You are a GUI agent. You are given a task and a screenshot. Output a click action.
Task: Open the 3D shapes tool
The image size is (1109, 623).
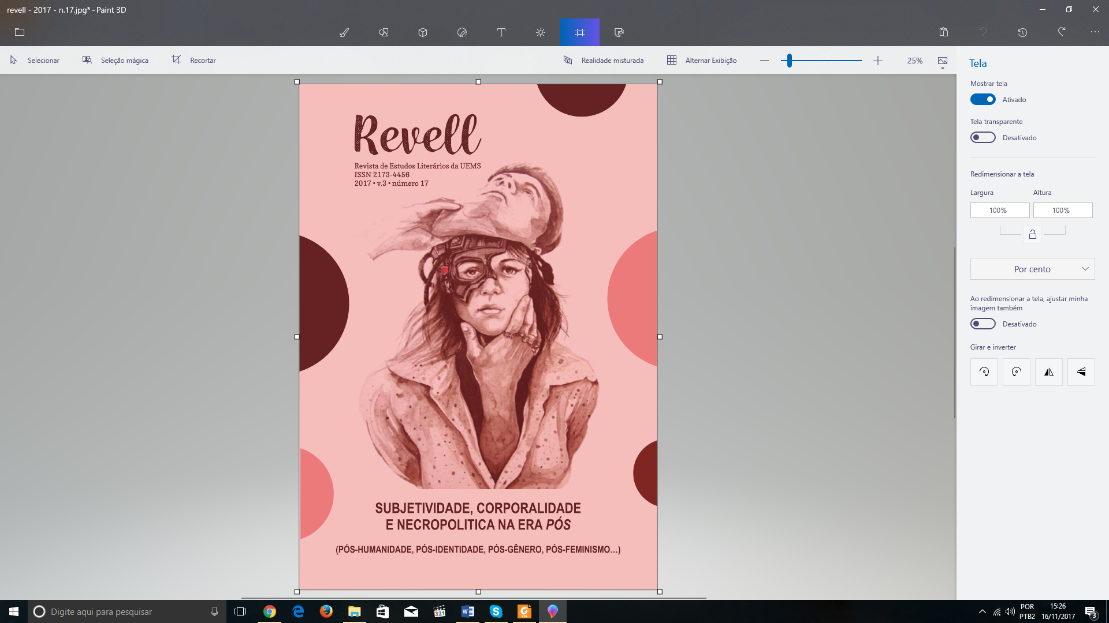pos(423,32)
